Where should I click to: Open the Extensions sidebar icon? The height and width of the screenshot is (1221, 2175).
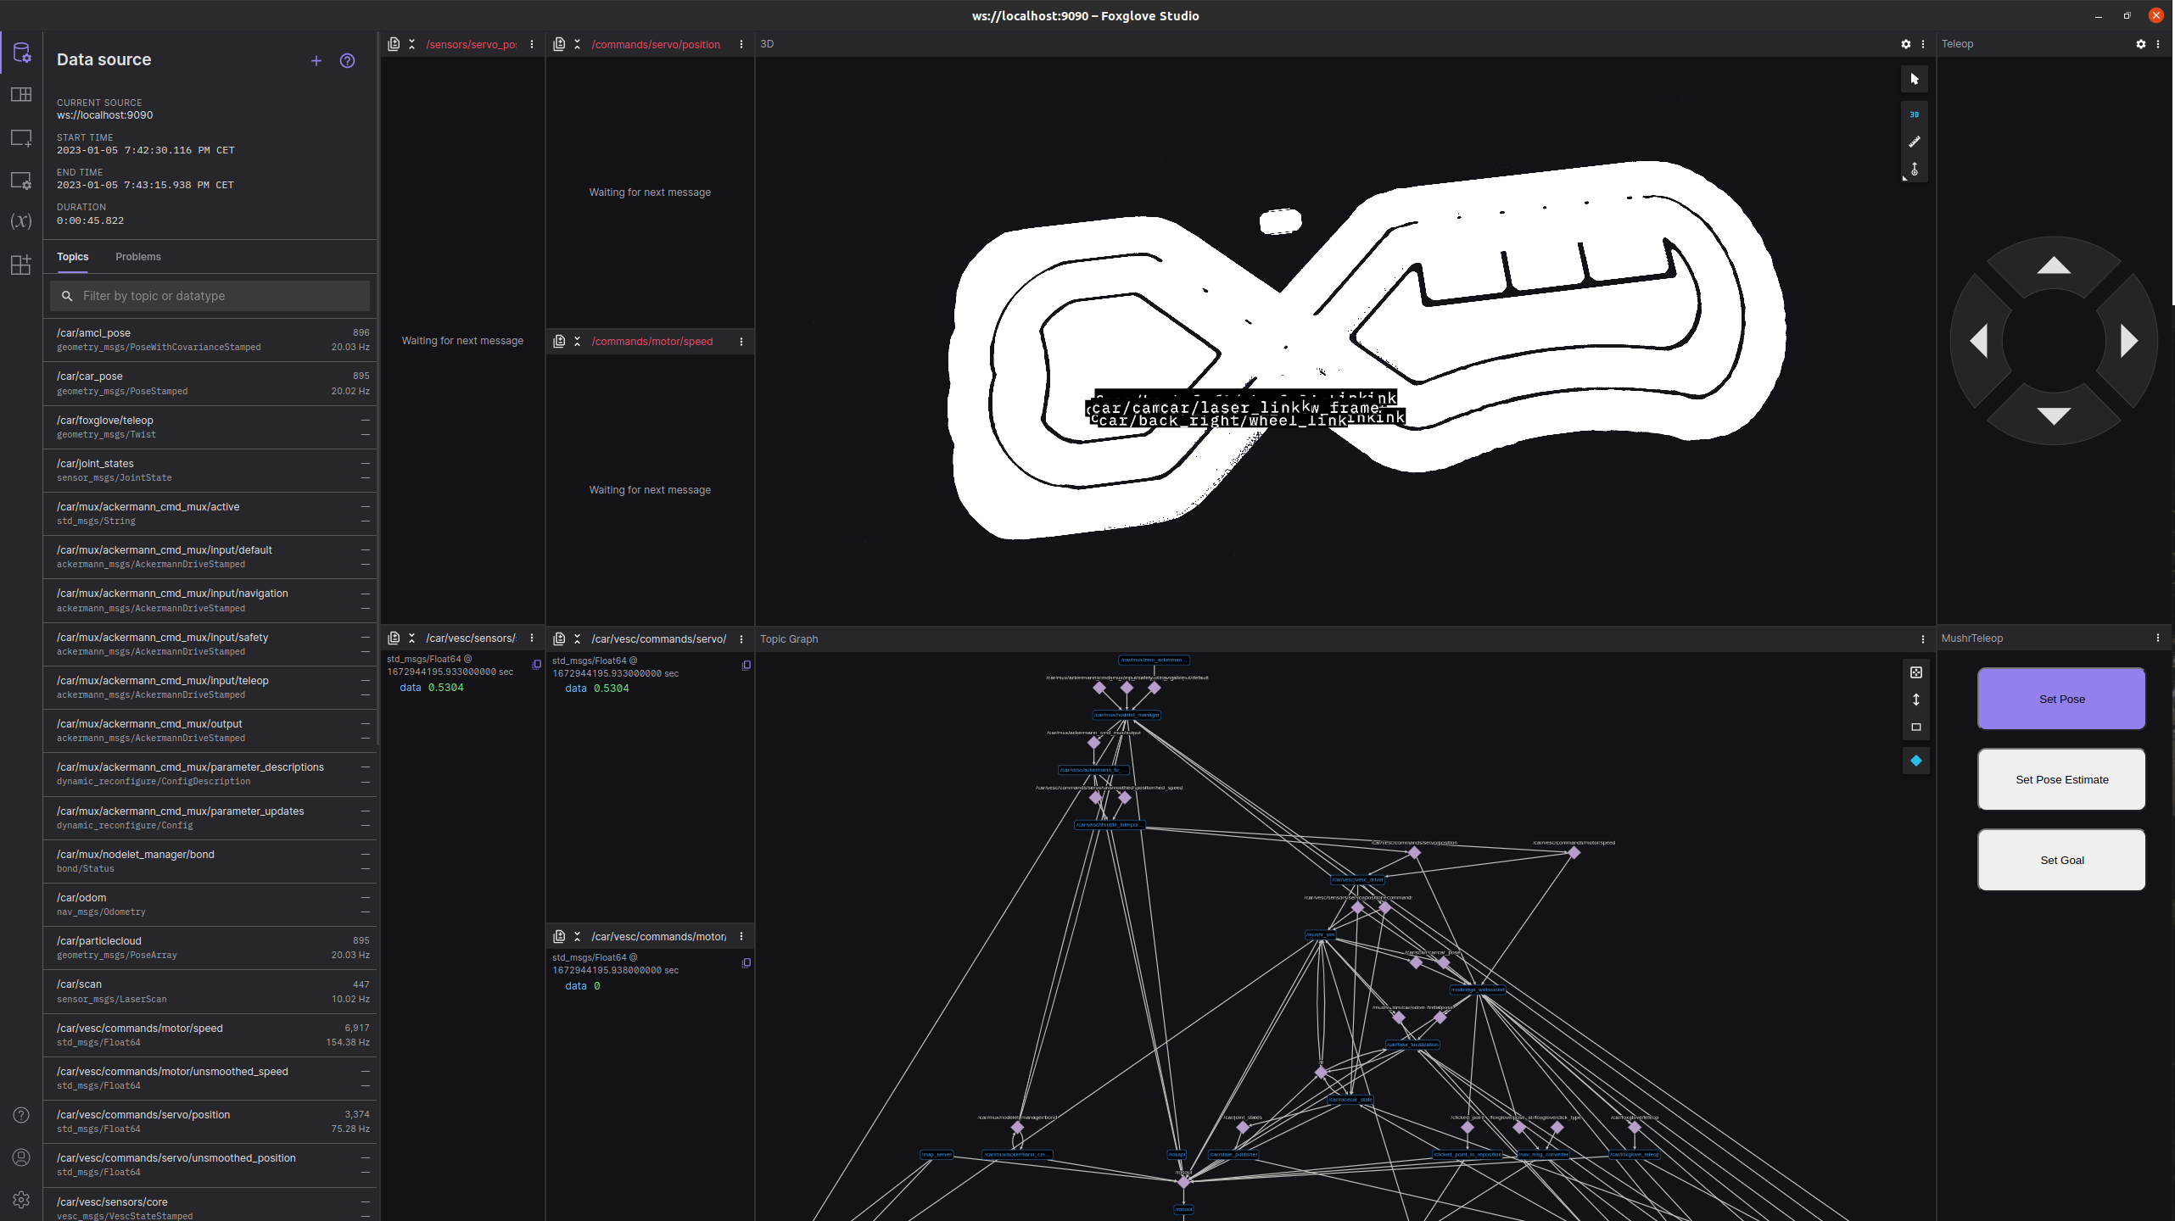pos(21,265)
